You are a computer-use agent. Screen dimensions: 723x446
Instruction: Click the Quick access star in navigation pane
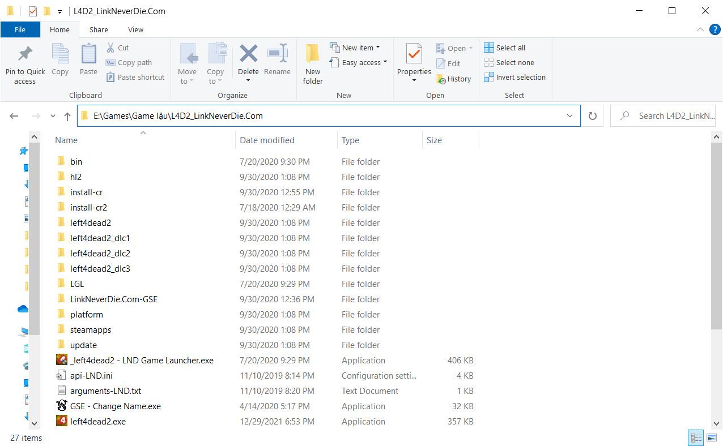pos(23,151)
